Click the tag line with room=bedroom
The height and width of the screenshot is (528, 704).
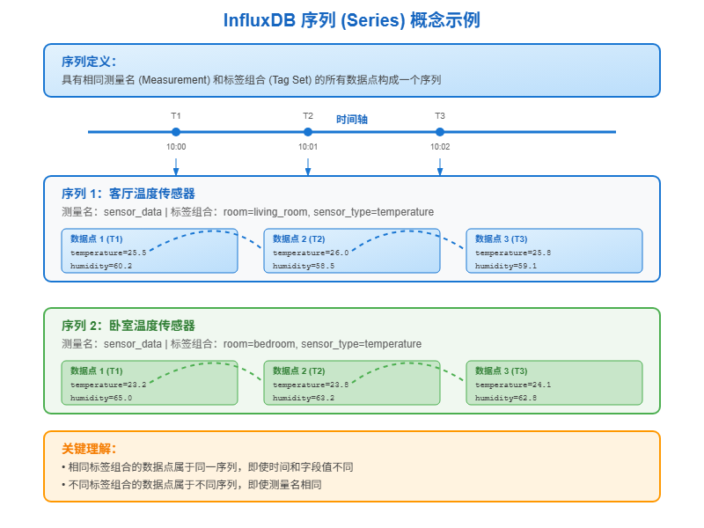click(241, 344)
